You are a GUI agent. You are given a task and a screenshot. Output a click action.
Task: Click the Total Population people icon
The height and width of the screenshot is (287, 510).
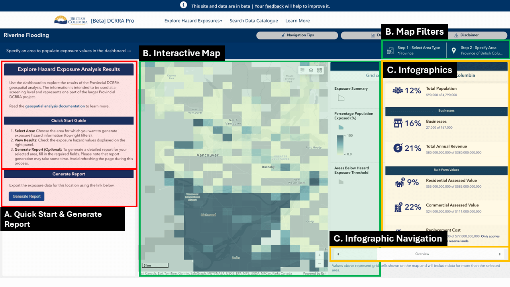pos(398,90)
